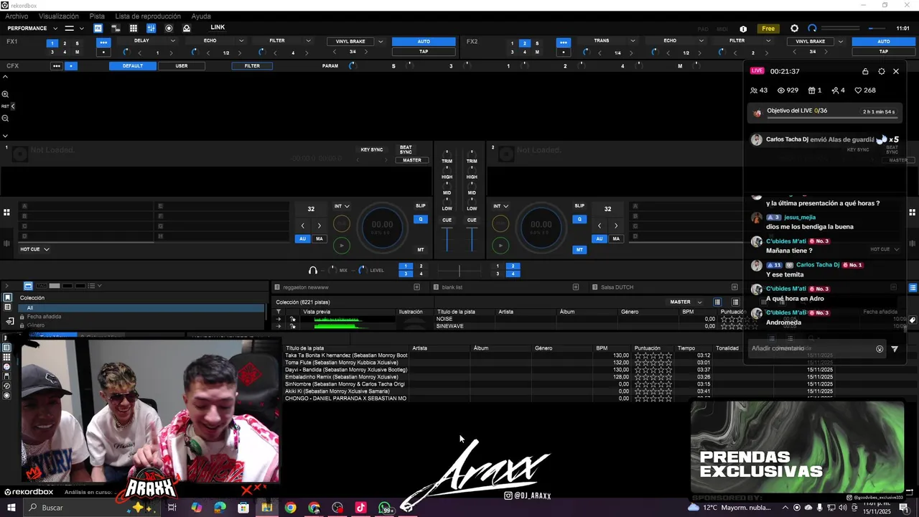Open the PERFORMANCE mode dropdown
Viewport: 919px width, 517px height.
coord(32,28)
